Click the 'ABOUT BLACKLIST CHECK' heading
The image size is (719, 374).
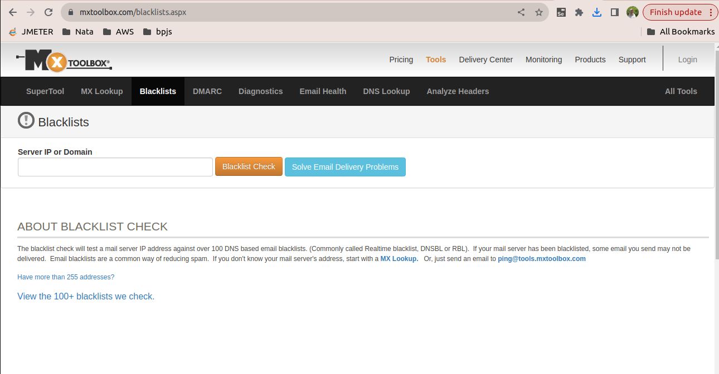click(93, 227)
